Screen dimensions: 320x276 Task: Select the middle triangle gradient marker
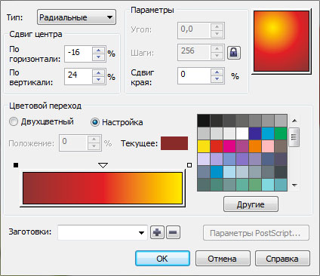coord(103,165)
